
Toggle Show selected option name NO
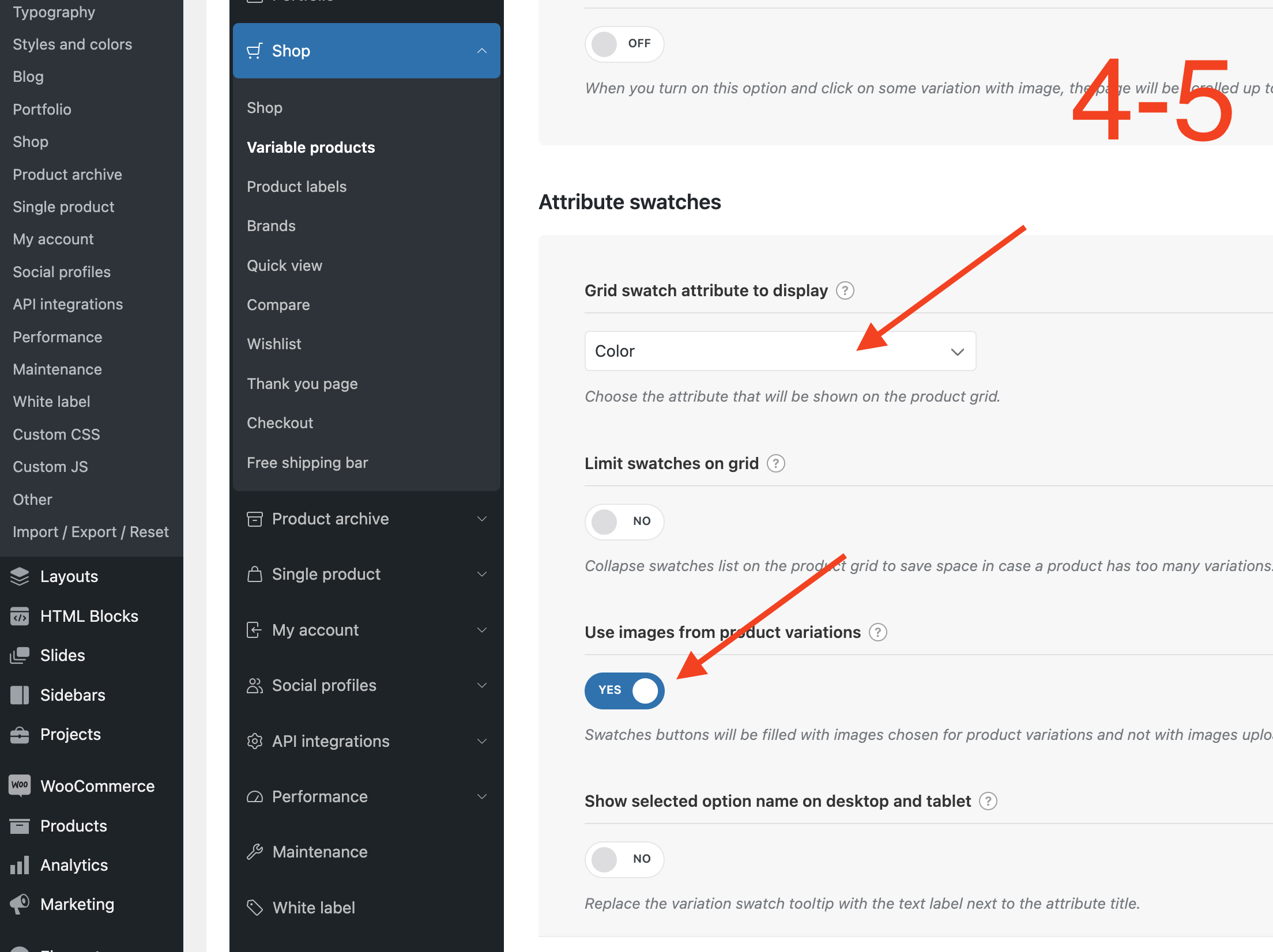click(623, 858)
